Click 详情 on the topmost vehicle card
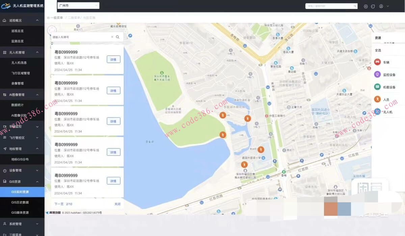This screenshot has height=236, width=405. pos(113,59)
